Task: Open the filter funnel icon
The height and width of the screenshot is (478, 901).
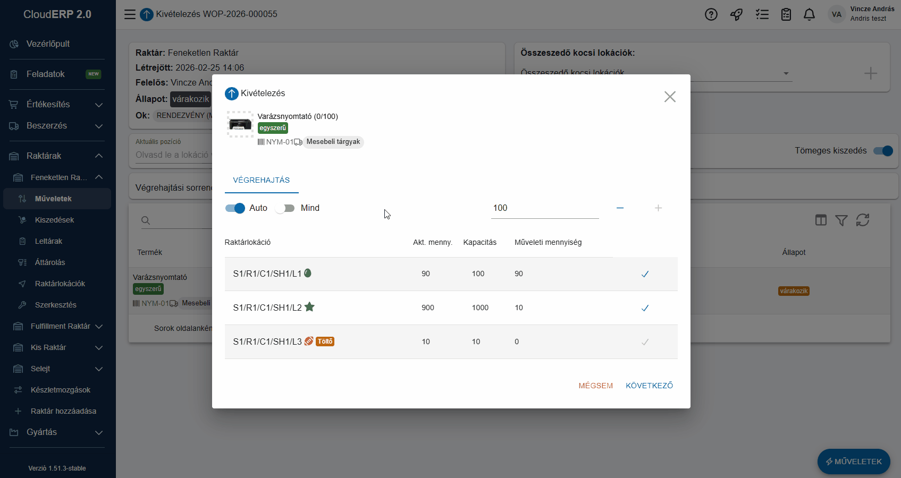Action: point(841,220)
